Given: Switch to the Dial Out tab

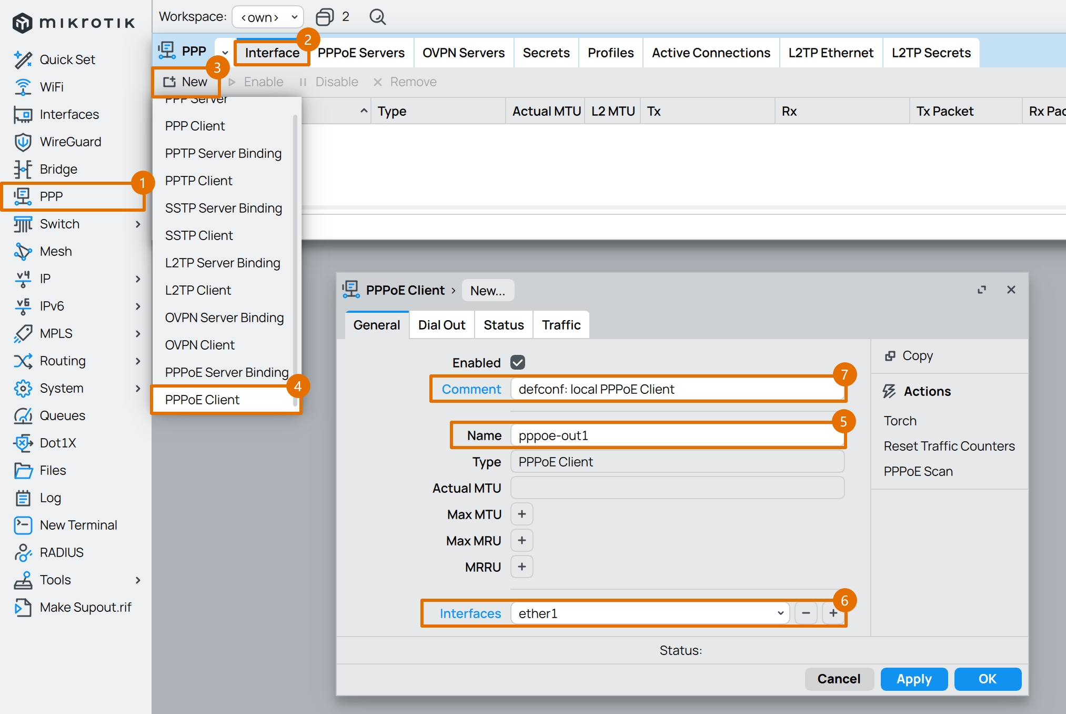Looking at the screenshot, I should point(441,325).
